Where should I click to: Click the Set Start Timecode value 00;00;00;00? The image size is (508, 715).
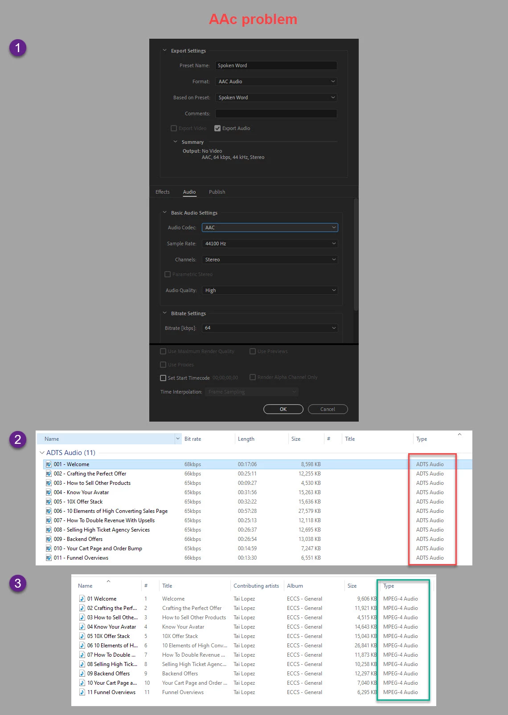(225, 378)
